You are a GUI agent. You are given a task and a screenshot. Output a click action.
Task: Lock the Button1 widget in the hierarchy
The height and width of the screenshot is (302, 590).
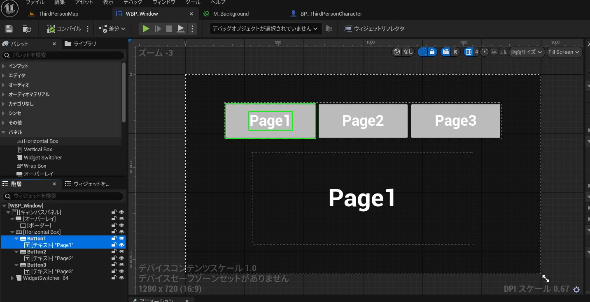click(114, 238)
